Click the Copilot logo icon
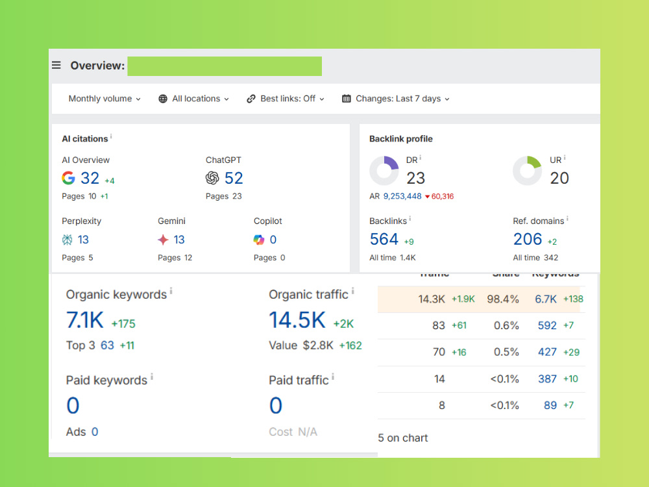Screen dimensions: 649x487 [259, 240]
